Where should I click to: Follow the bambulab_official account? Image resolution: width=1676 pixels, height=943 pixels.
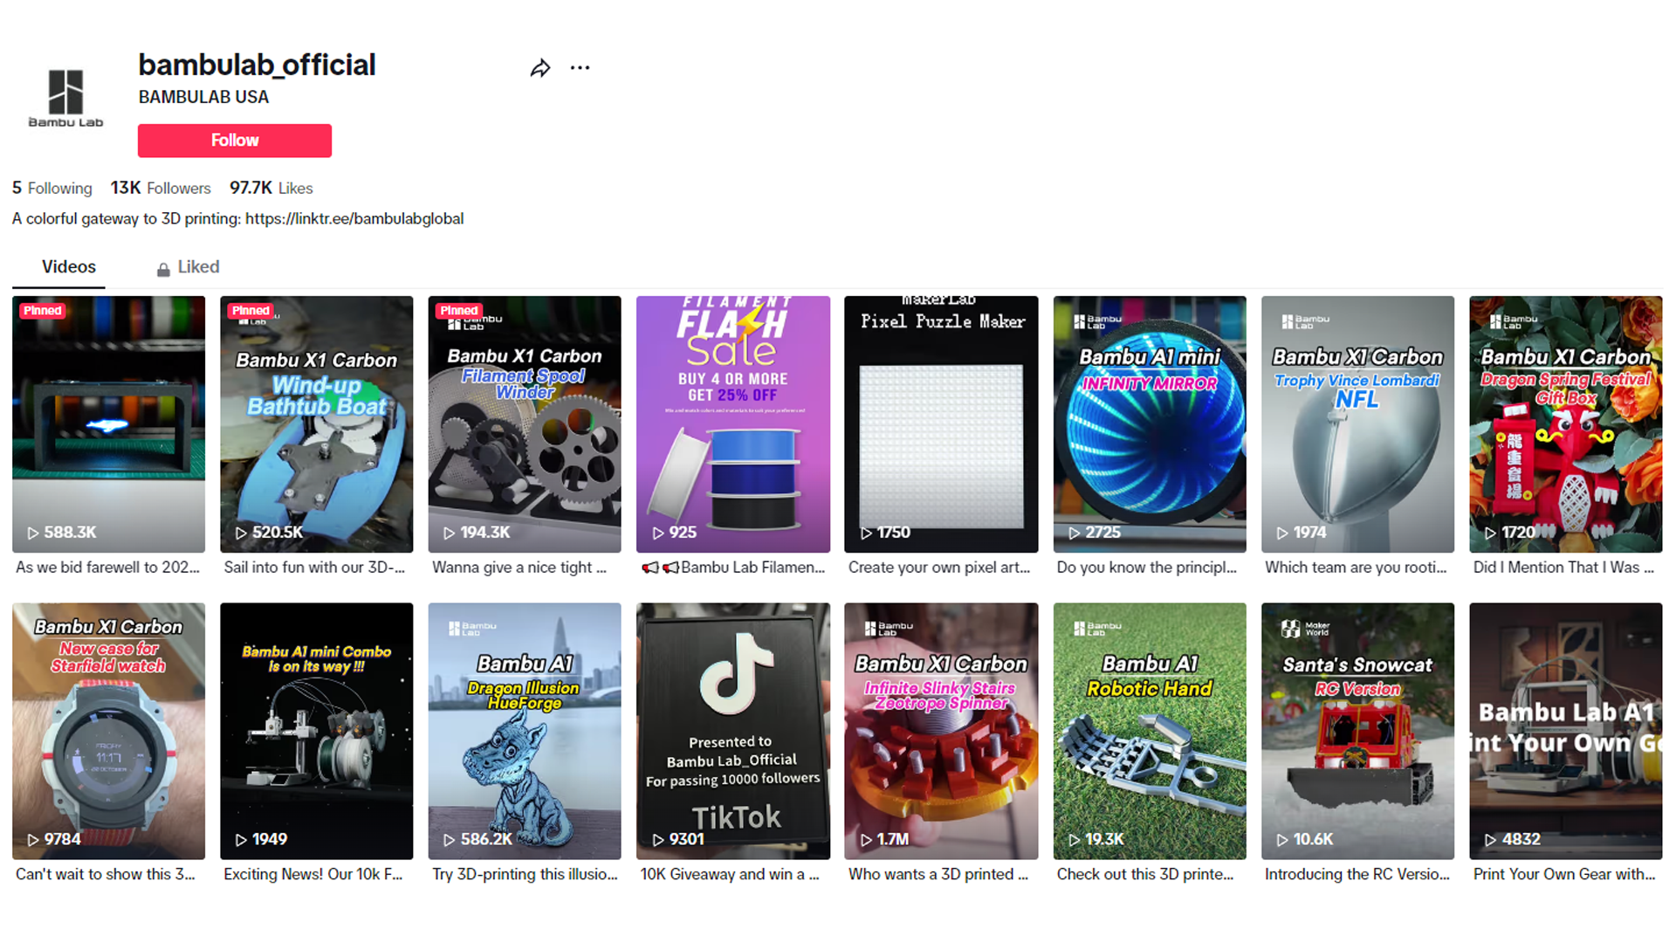(x=235, y=141)
